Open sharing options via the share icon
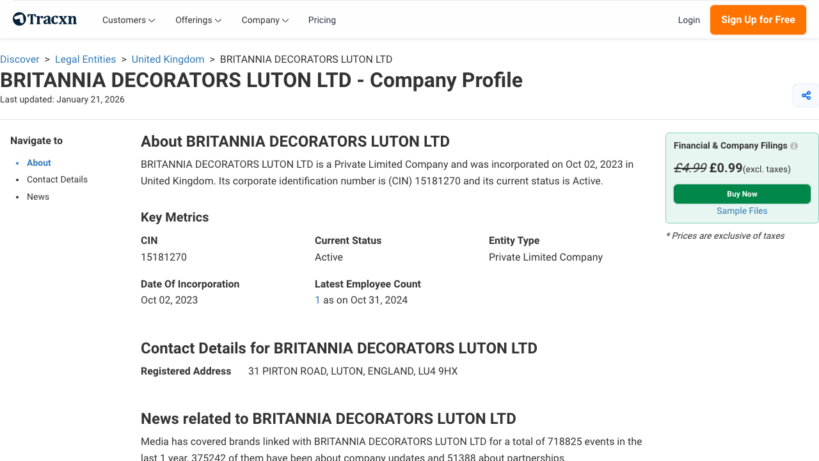819x461 pixels. pyautogui.click(x=806, y=95)
